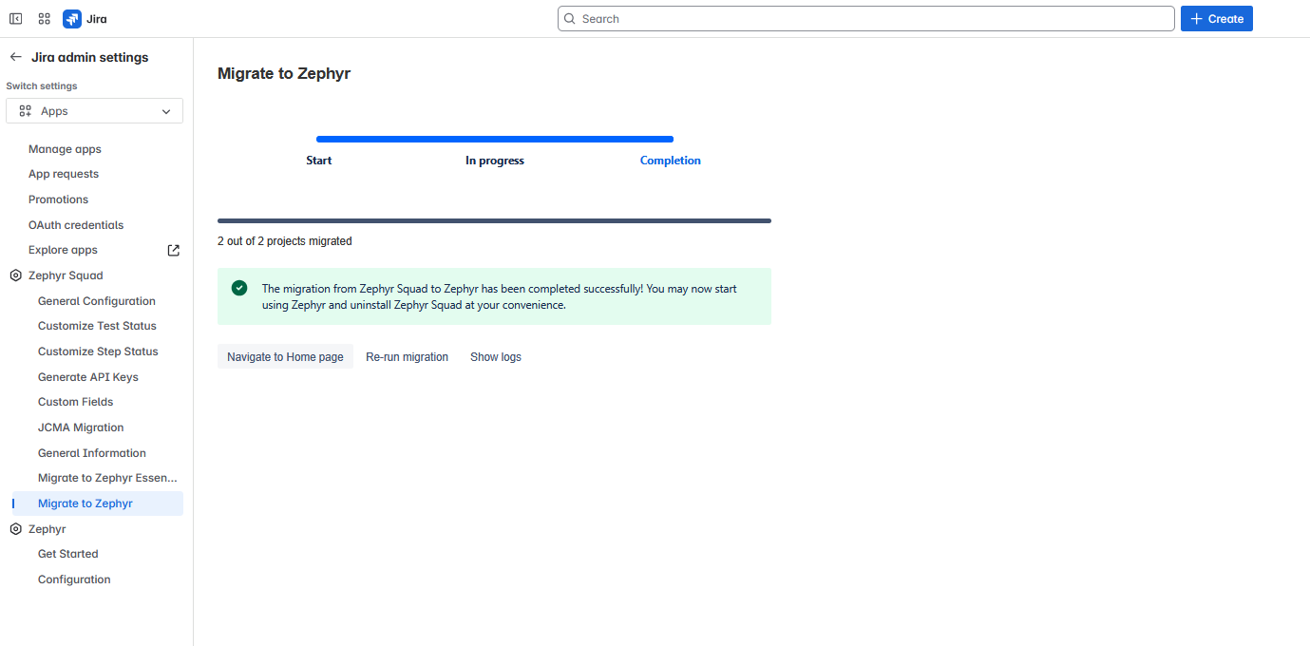Click the green success checkmark icon
Screen dimensions: 1310x646
(238, 287)
